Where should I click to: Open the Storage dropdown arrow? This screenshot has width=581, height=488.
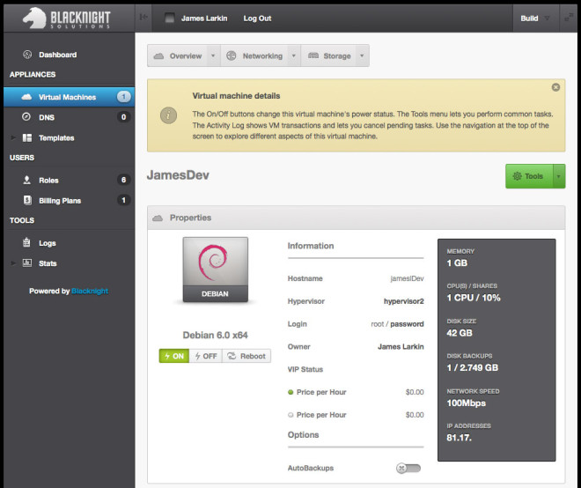tap(362, 55)
